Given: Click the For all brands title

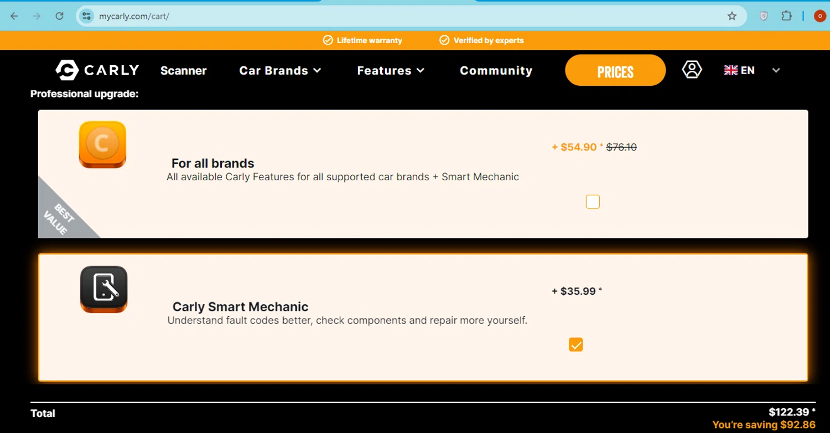Looking at the screenshot, I should tap(213, 164).
